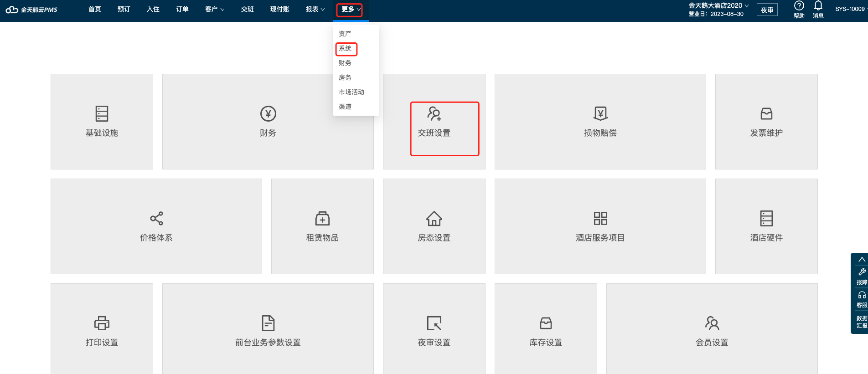
Task: Click the 前台业务参数设置 tile label
Action: coord(268,343)
